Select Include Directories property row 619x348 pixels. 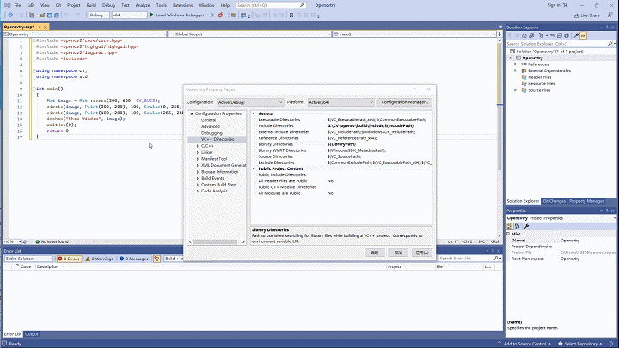341,125
